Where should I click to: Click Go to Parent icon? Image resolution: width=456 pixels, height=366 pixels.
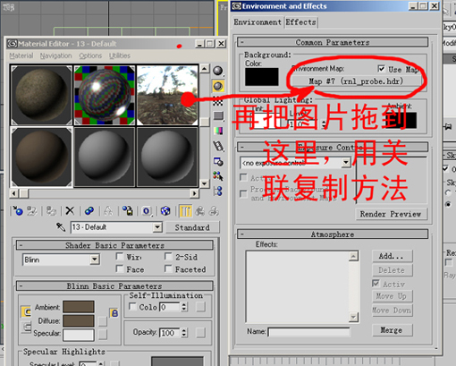(x=200, y=211)
